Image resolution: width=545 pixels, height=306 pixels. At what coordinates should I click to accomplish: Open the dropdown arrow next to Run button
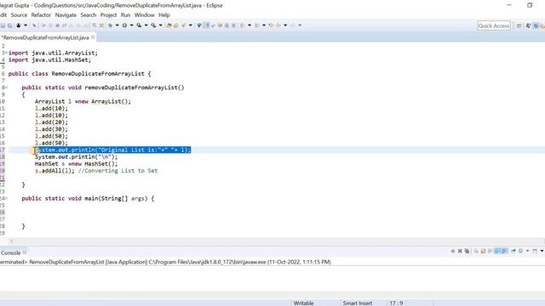pos(131,25)
